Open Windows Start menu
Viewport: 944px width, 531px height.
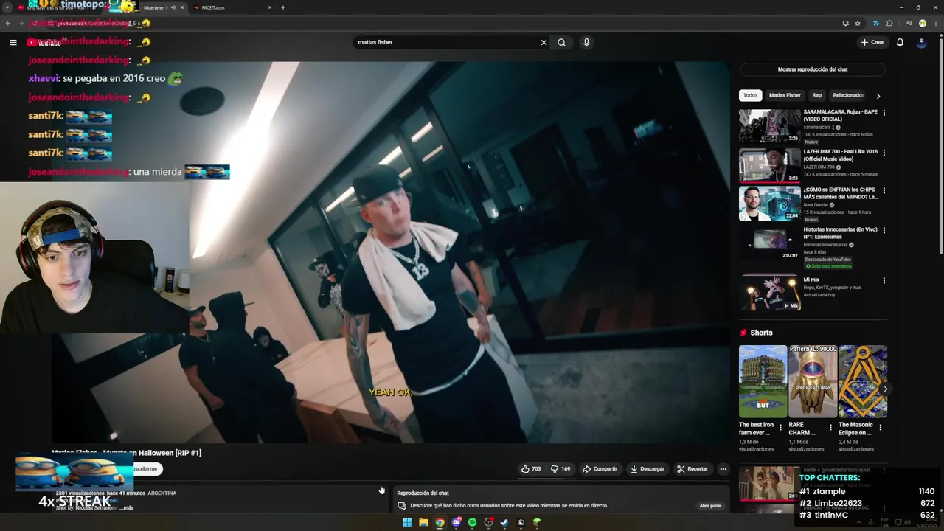[x=407, y=522]
